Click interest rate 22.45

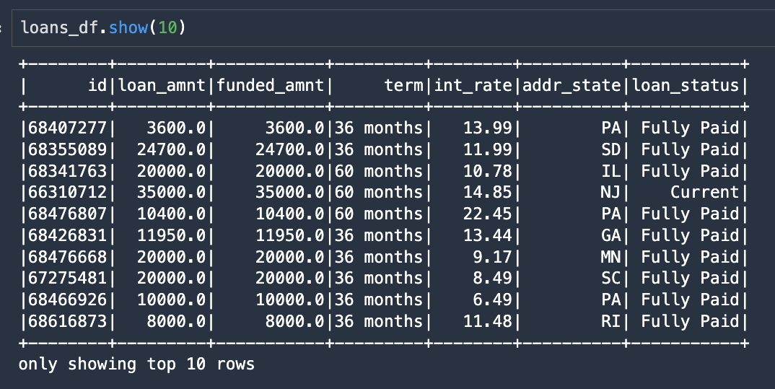[487, 214]
